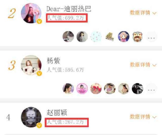Open the gold coins stack fan avatar

tap(110, 37)
